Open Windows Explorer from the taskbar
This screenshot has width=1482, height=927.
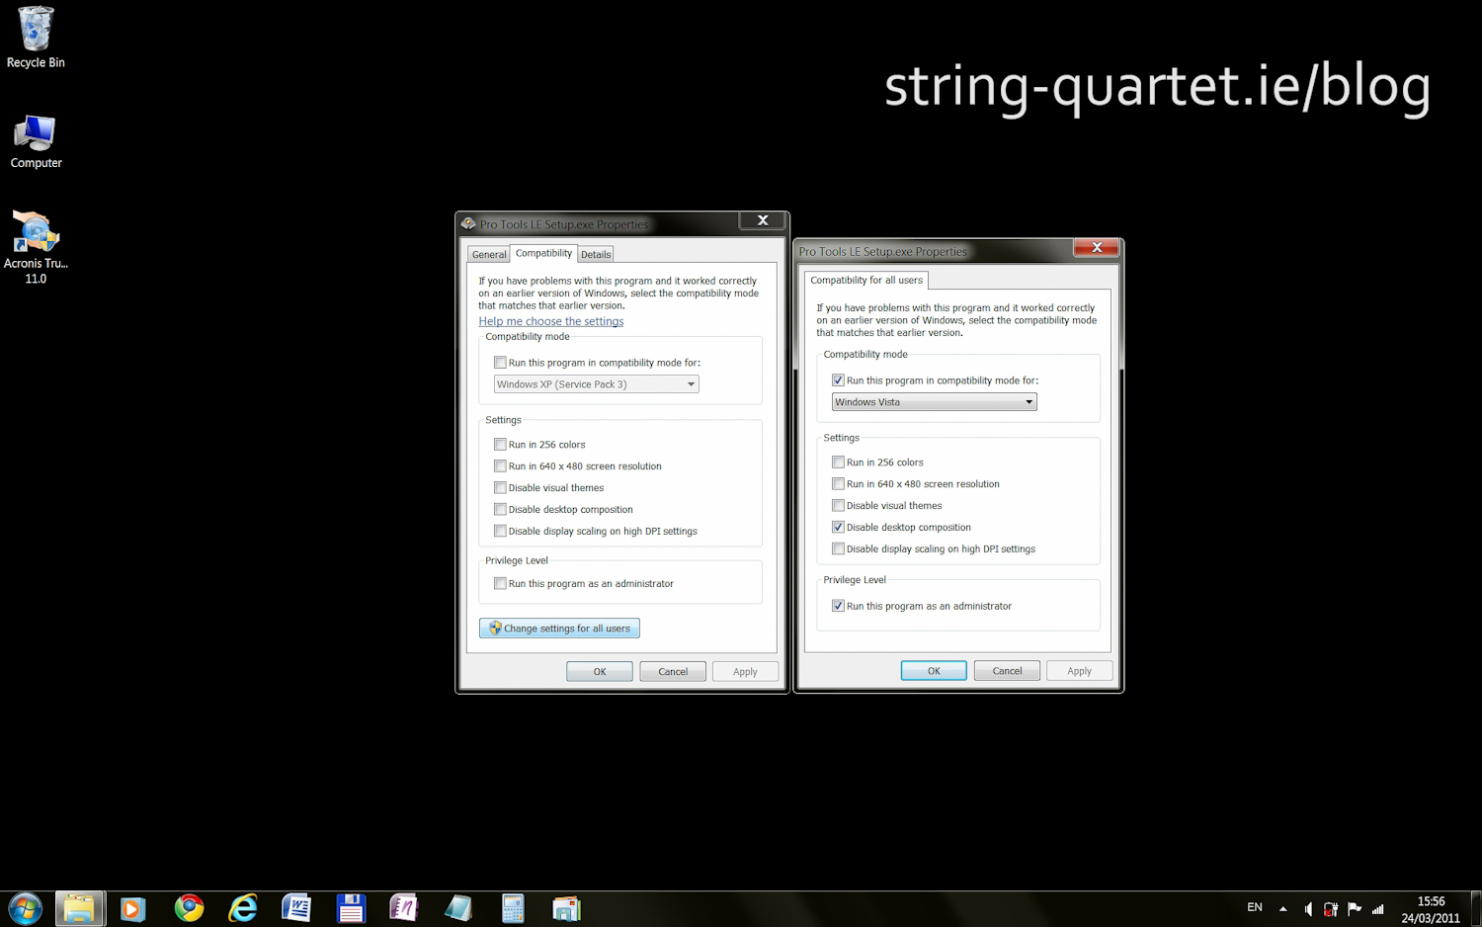pyautogui.click(x=80, y=908)
